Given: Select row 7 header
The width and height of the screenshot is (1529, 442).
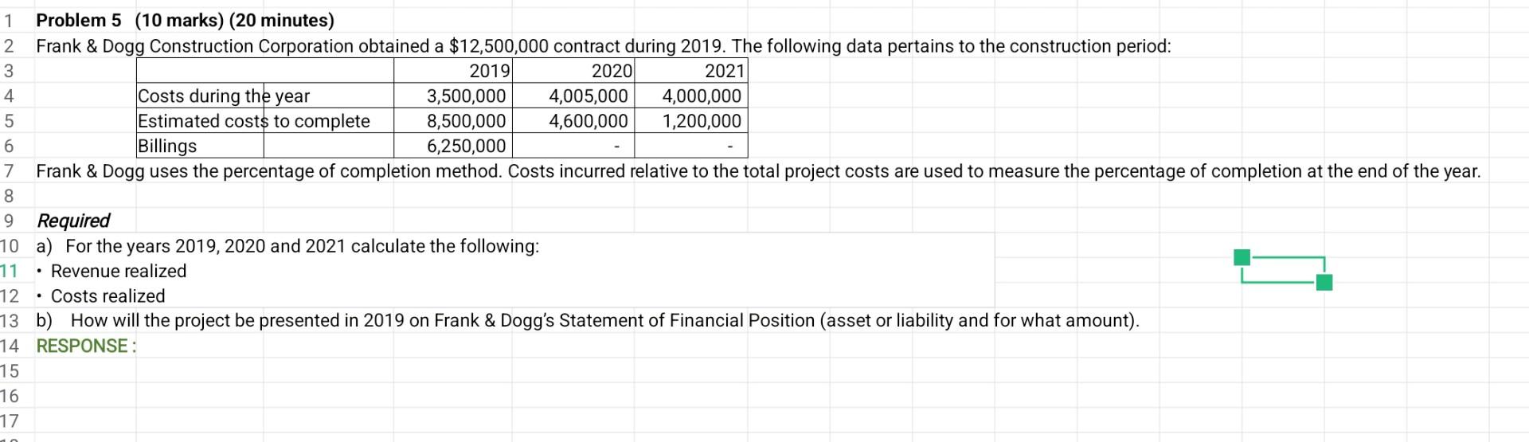Looking at the screenshot, I should (x=9, y=171).
